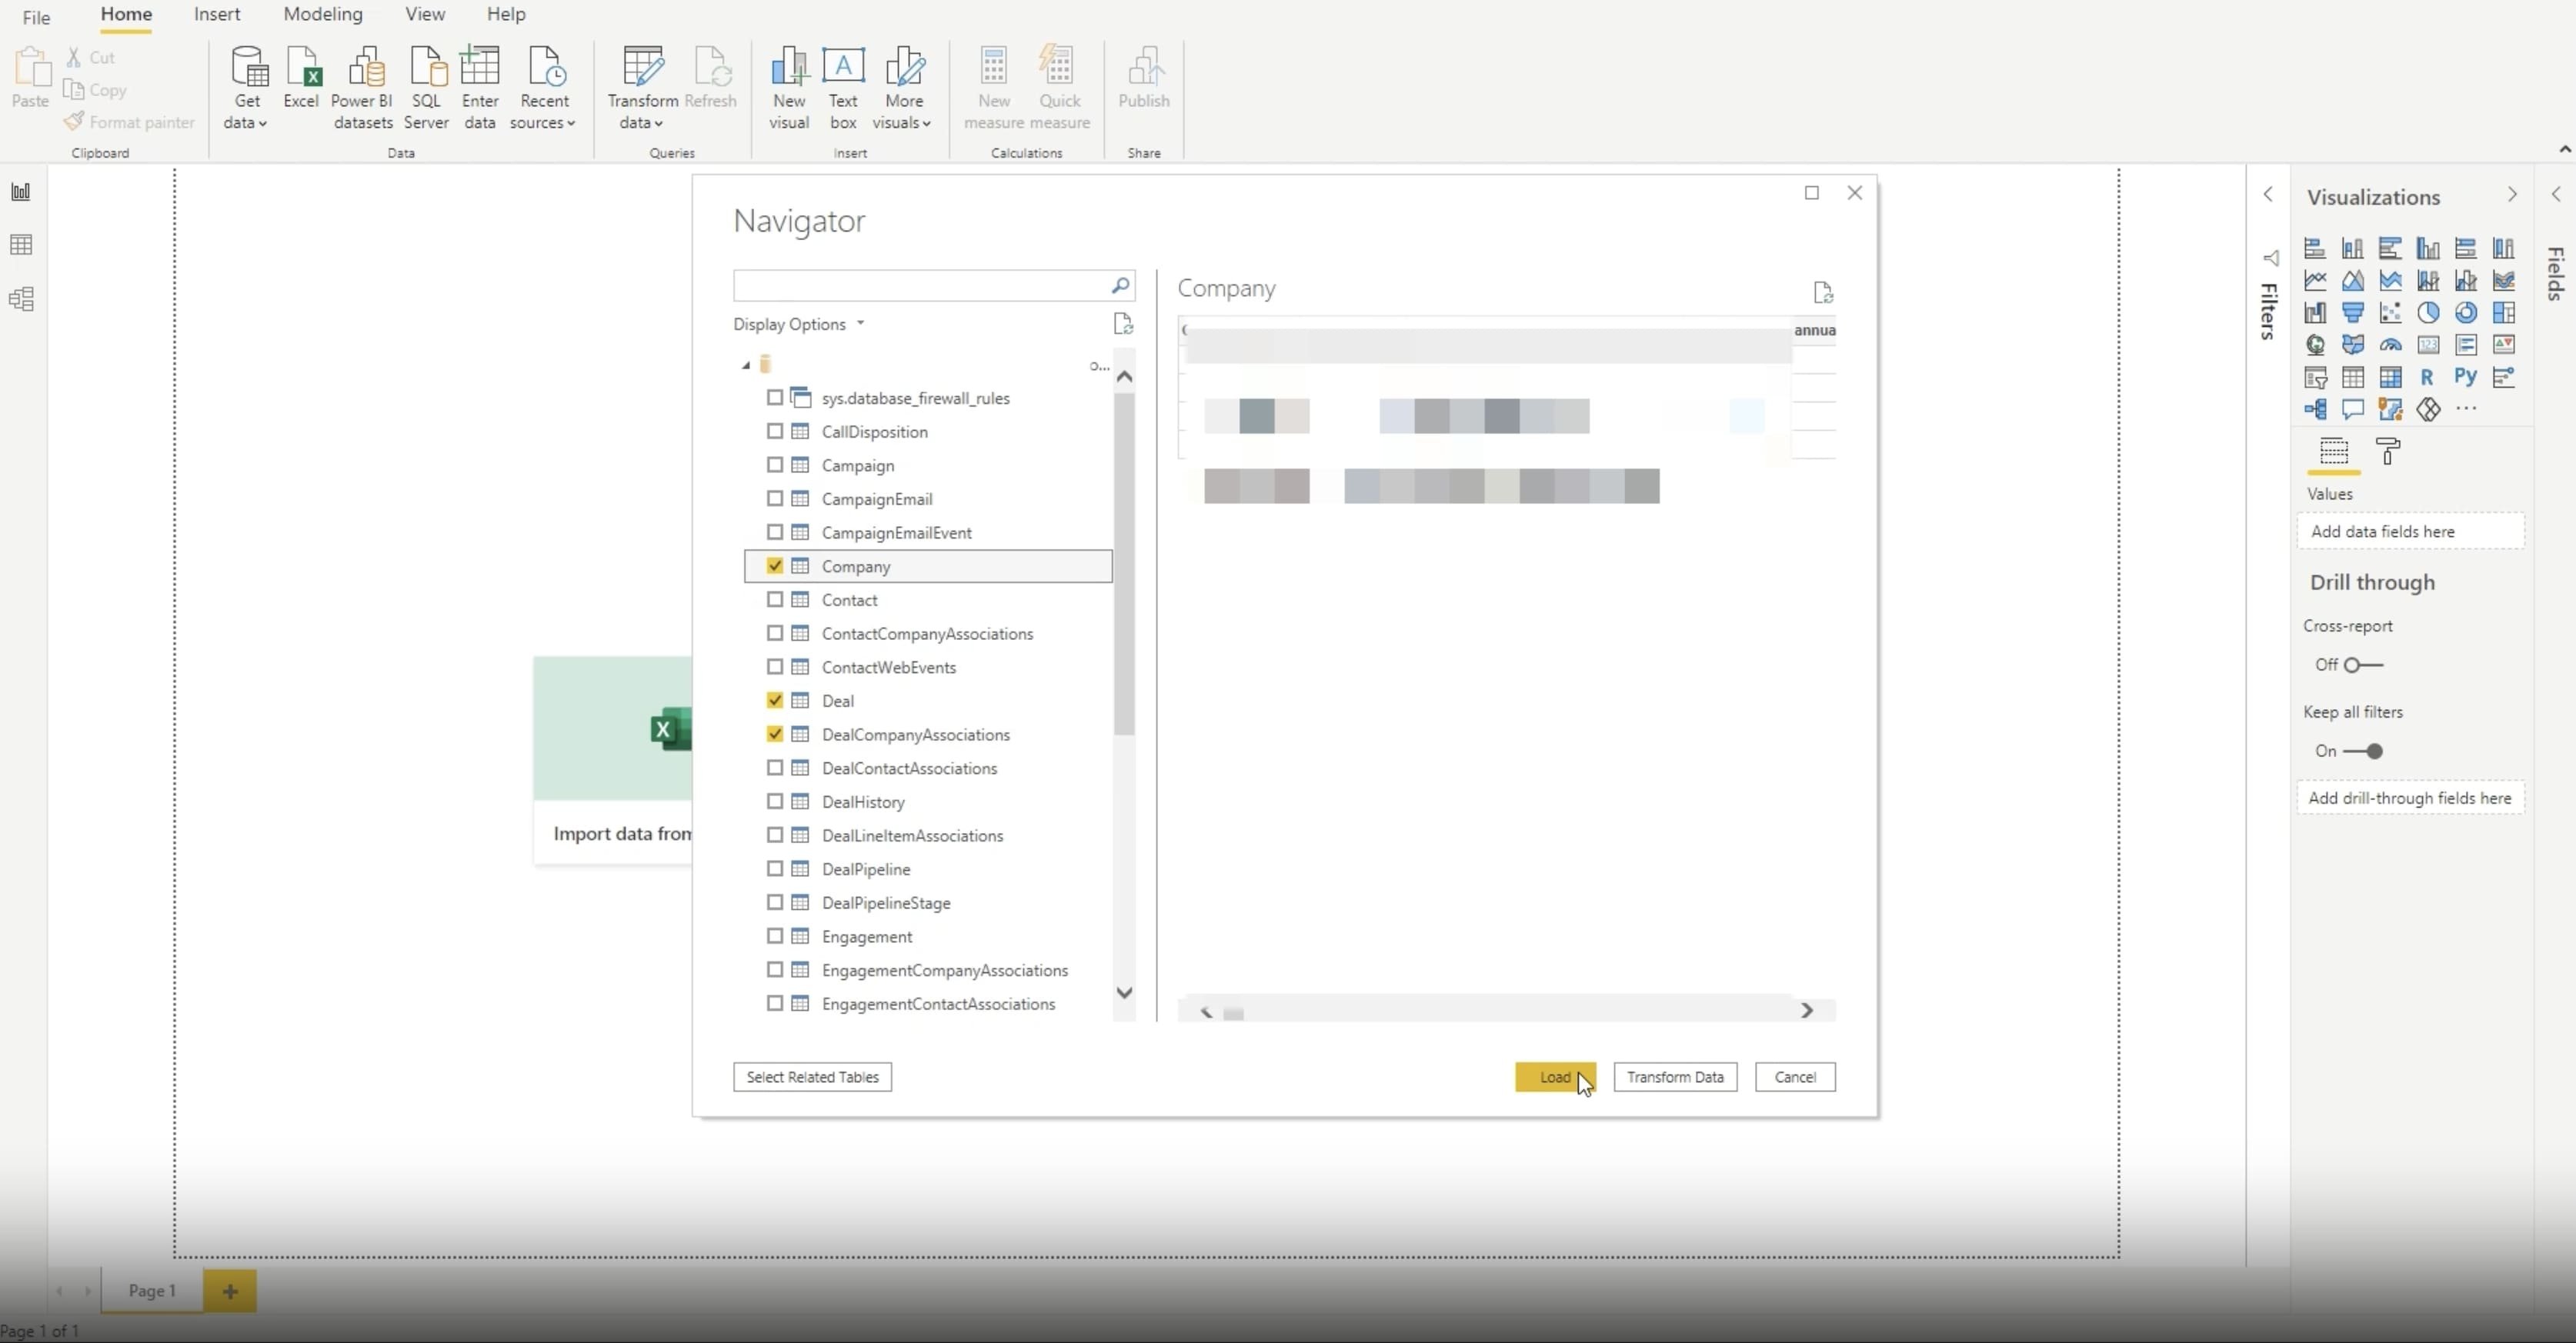Viewport: 2576px width, 1343px height.
Task: Expand the Filters pane chevron
Action: pos(2268,195)
